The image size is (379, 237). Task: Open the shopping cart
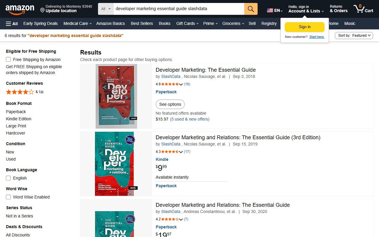363,9
